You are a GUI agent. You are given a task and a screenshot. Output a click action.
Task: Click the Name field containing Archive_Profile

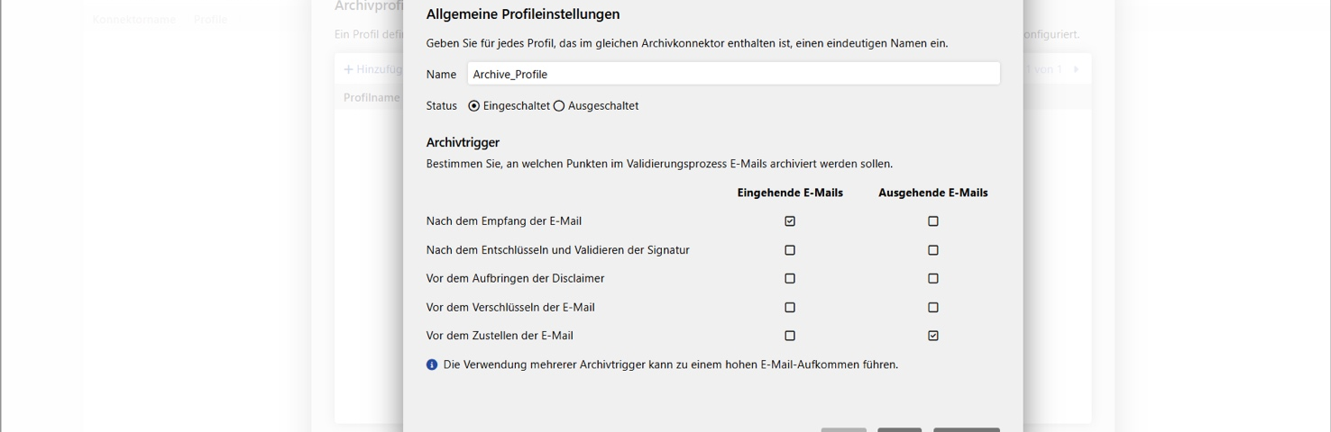click(x=732, y=74)
